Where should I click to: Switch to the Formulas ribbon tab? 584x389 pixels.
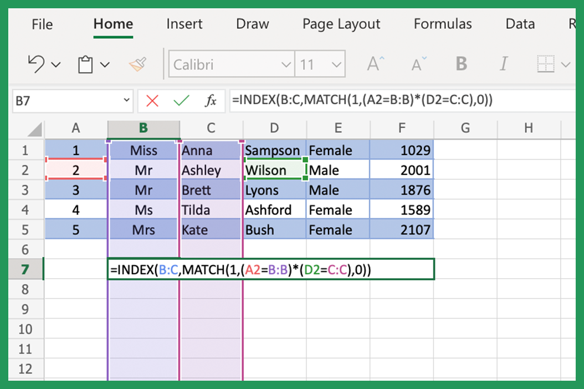[442, 24]
